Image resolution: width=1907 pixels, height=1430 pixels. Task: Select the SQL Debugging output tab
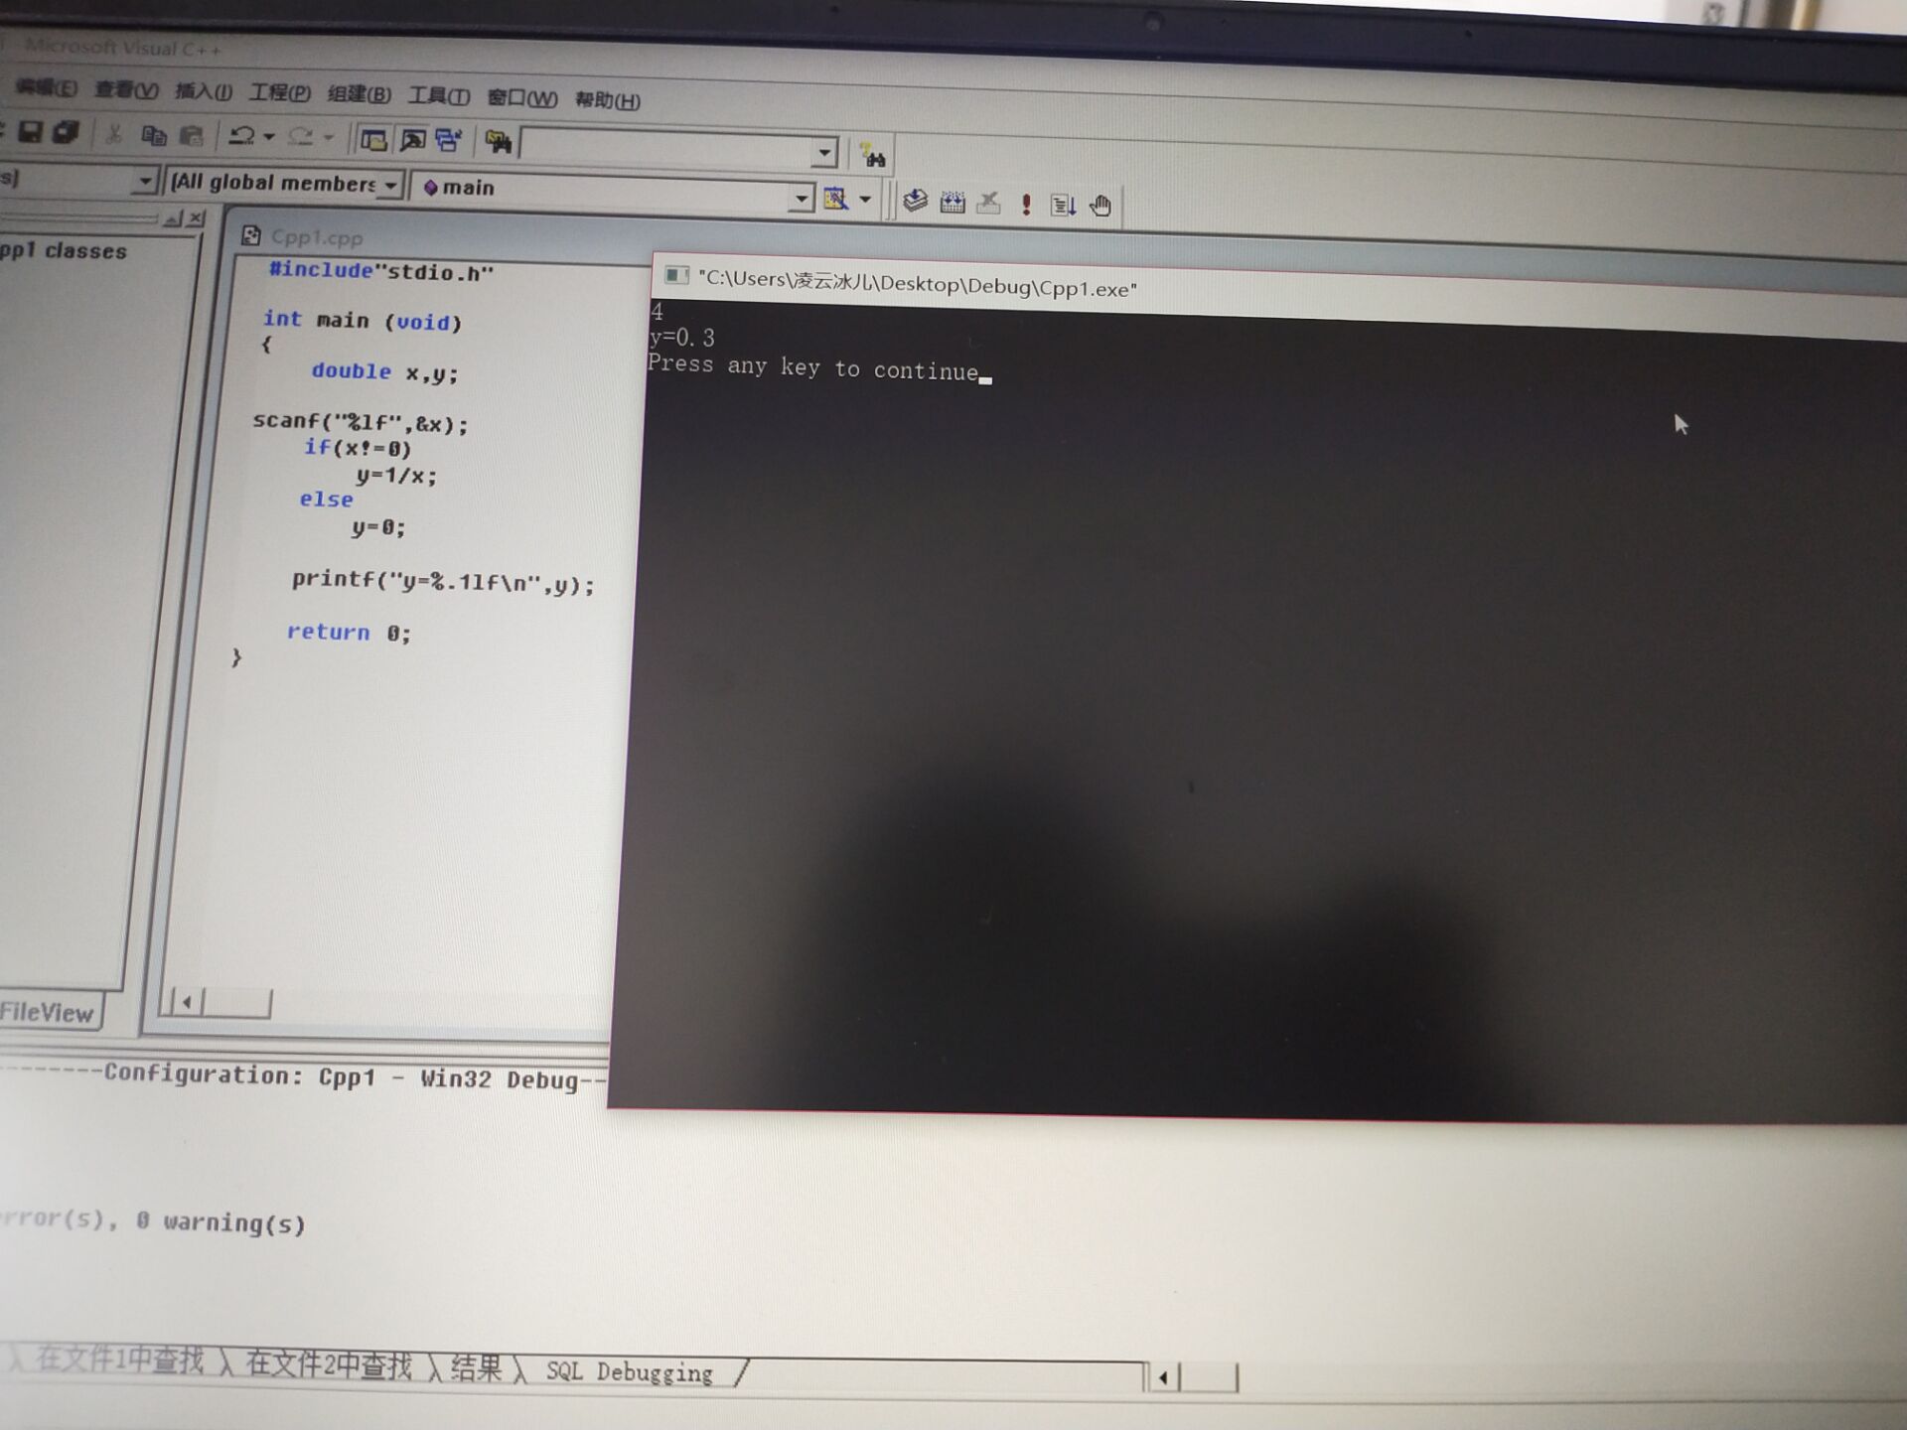coord(630,1372)
